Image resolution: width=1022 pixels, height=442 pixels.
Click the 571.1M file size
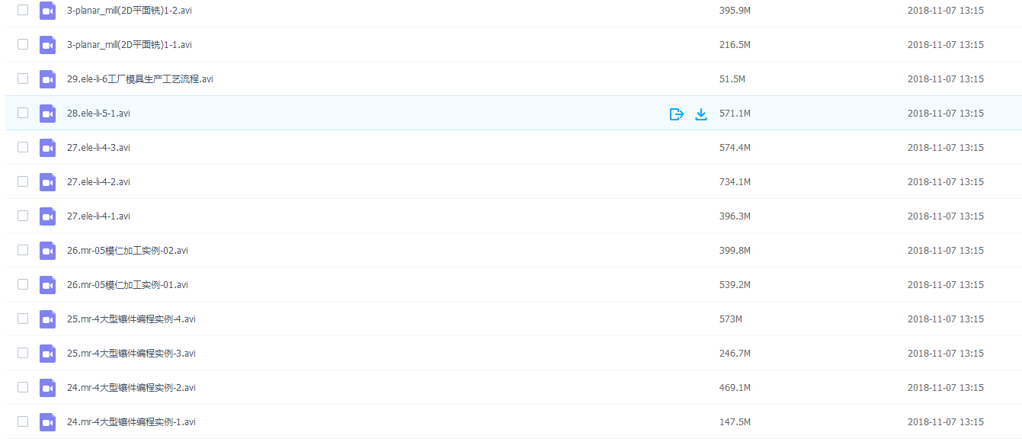click(735, 114)
